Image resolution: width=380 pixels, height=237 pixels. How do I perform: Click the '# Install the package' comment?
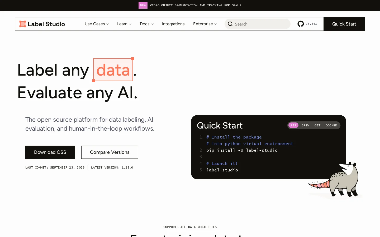[234, 137]
